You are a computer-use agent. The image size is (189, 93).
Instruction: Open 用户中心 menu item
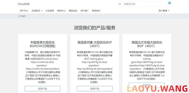[24, 11]
